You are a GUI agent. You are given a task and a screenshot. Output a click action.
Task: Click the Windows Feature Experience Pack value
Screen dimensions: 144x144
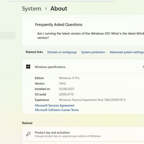tap(92, 100)
